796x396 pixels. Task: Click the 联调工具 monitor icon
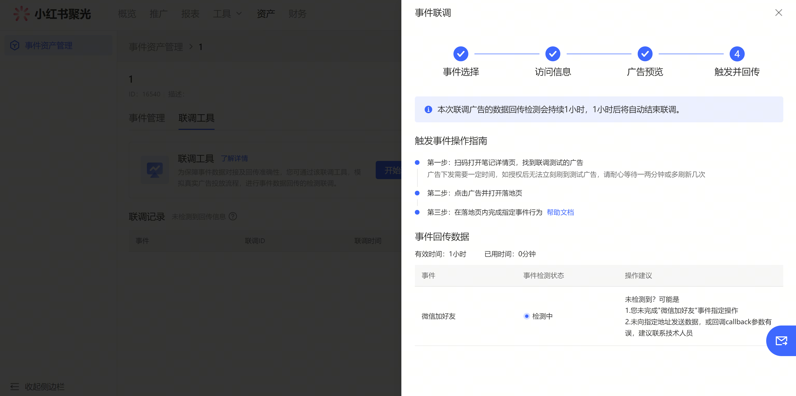tap(155, 170)
